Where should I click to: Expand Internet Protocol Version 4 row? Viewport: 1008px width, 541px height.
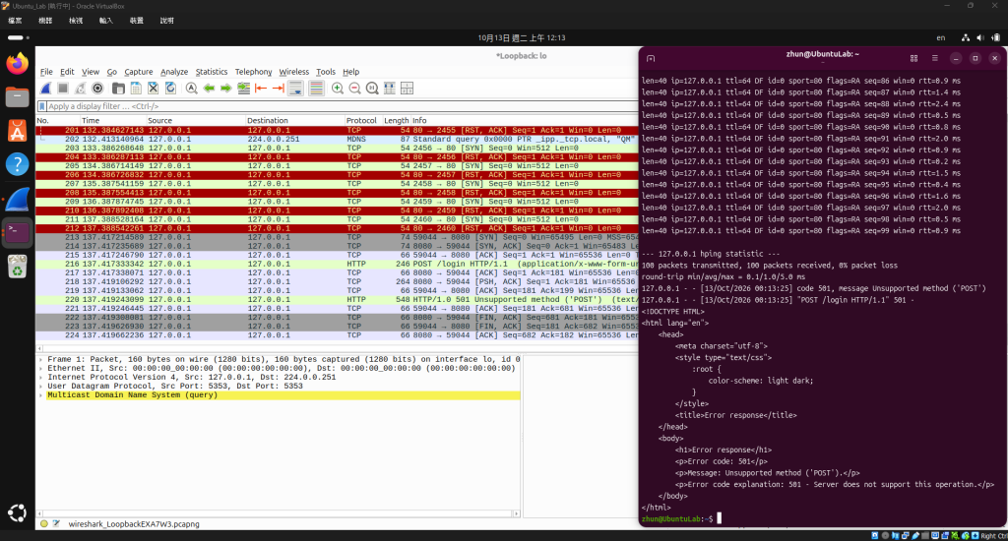pyautogui.click(x=41, y=378)
